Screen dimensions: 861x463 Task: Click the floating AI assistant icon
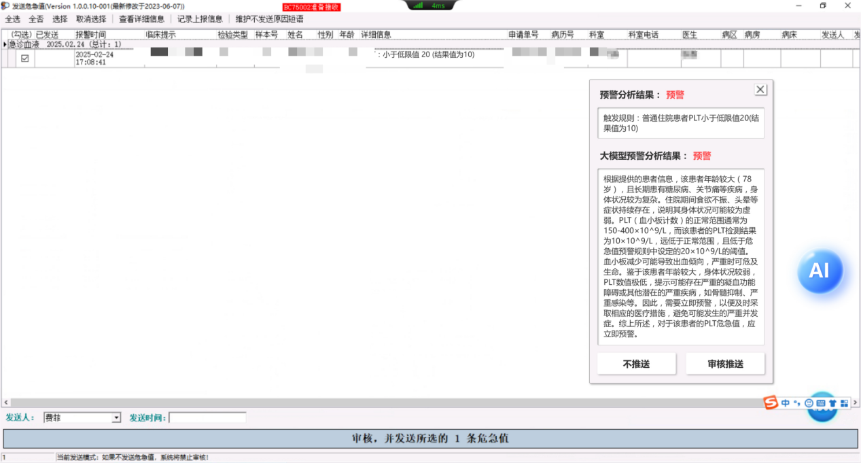click(x=820, y=271)
